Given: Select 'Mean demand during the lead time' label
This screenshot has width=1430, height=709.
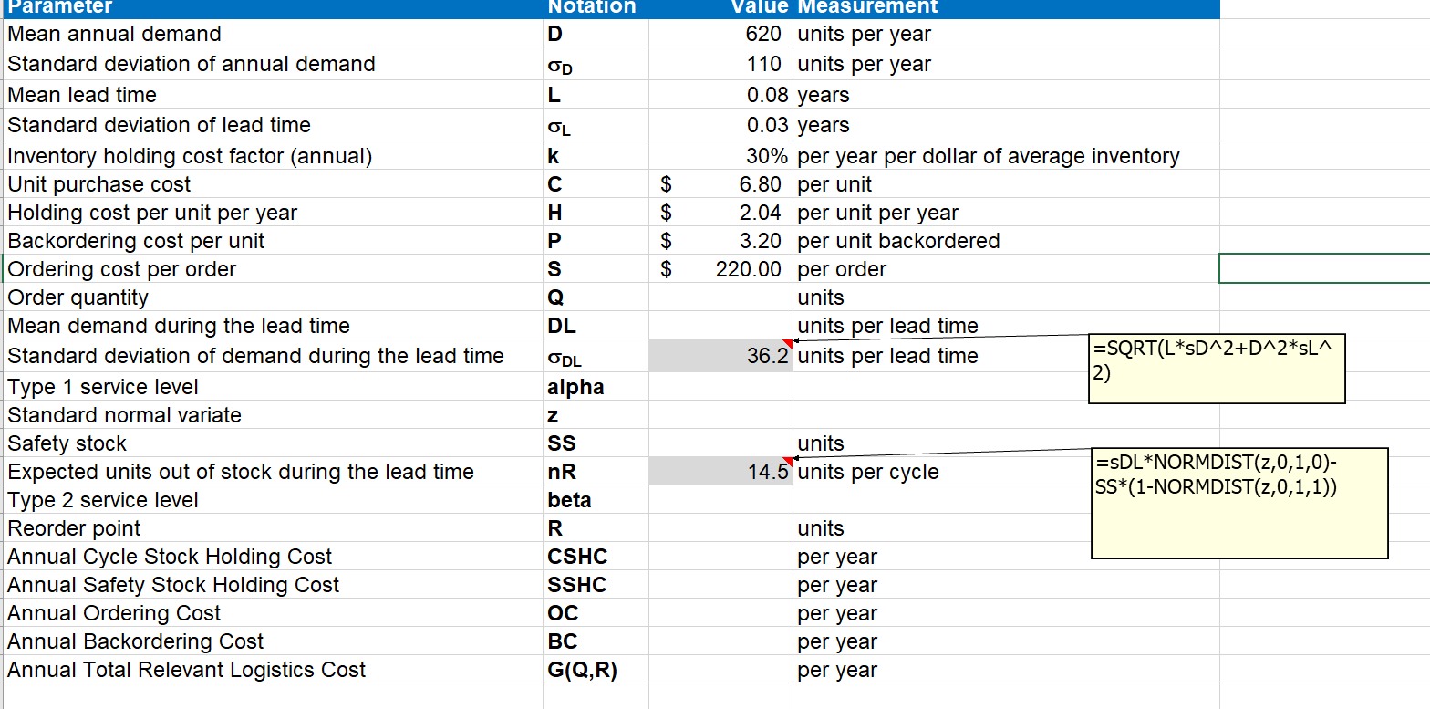Looking at the screenshot, I should click(179, 326).
